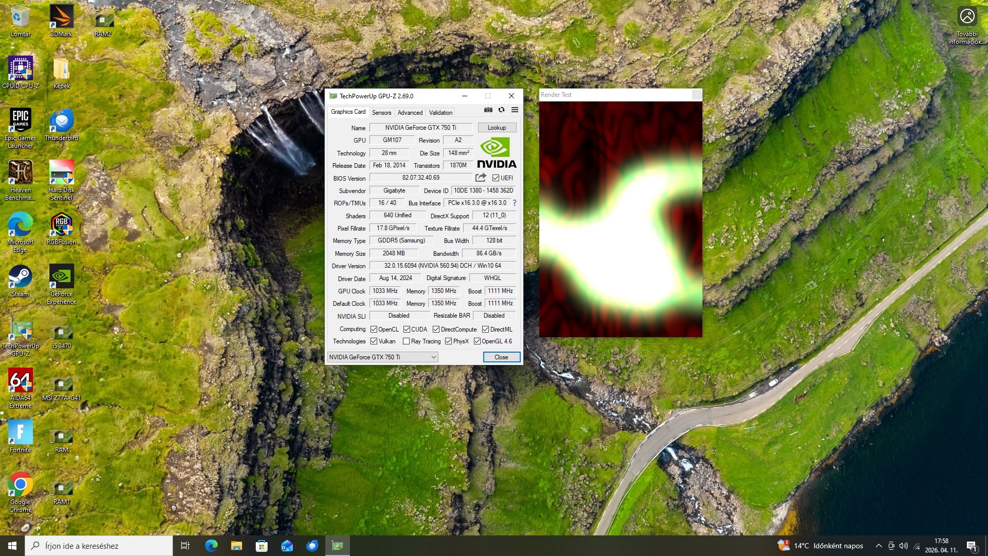Toggle the UEFI checkbox
Screen dimensions: 988x556
(x=496, y=178)
